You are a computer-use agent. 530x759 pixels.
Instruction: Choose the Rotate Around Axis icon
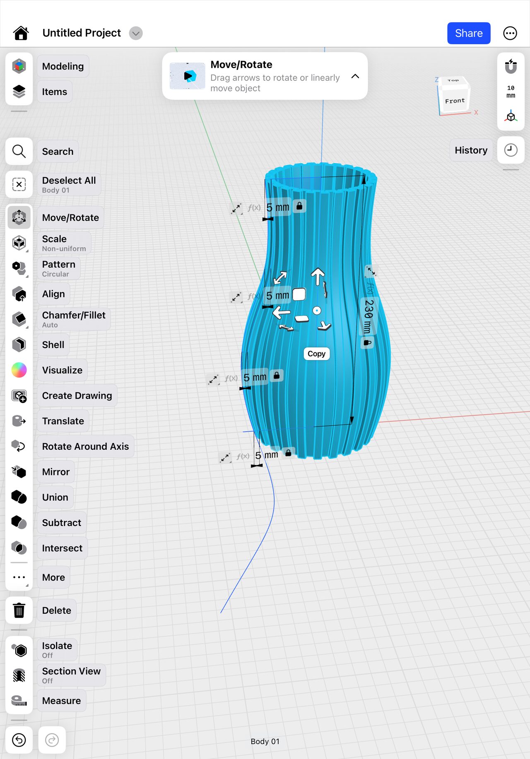[x=19, y=446]
